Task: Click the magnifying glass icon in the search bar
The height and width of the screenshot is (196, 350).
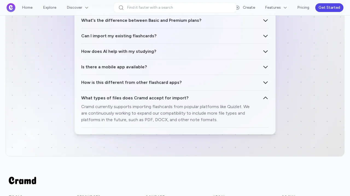Action: [x=121, y=8]
